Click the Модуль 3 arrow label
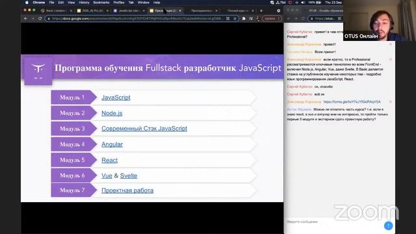 coord(73,129)
